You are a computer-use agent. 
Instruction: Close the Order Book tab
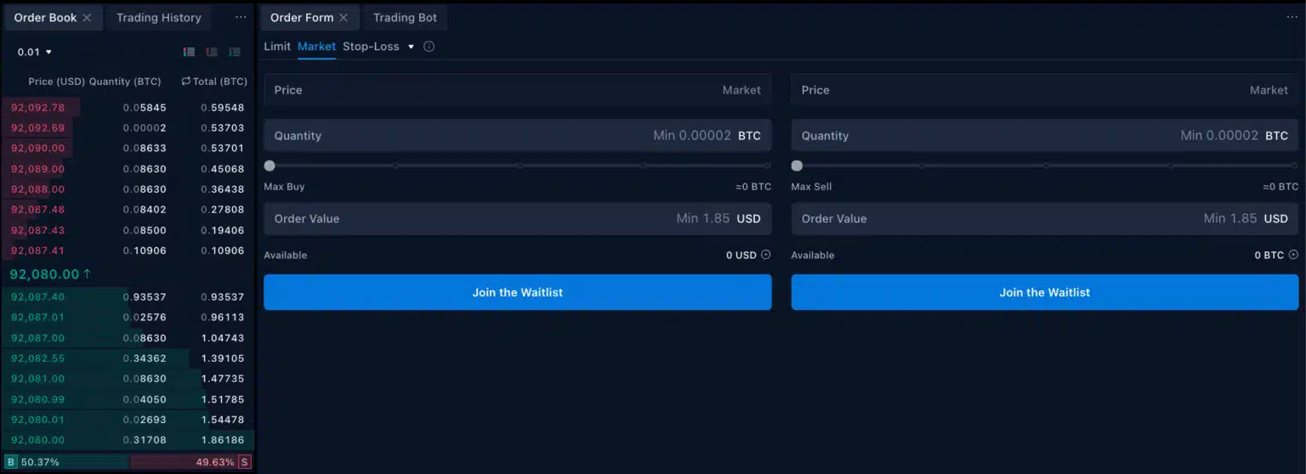point(87,18)
